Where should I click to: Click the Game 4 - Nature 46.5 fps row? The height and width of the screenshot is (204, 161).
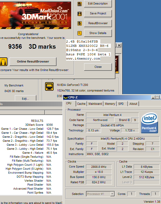click(x=40, y=153)
